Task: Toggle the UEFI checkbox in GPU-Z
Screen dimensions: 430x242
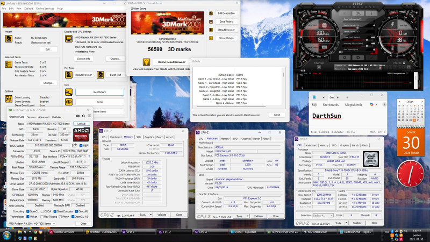Action: coord(81,145)
